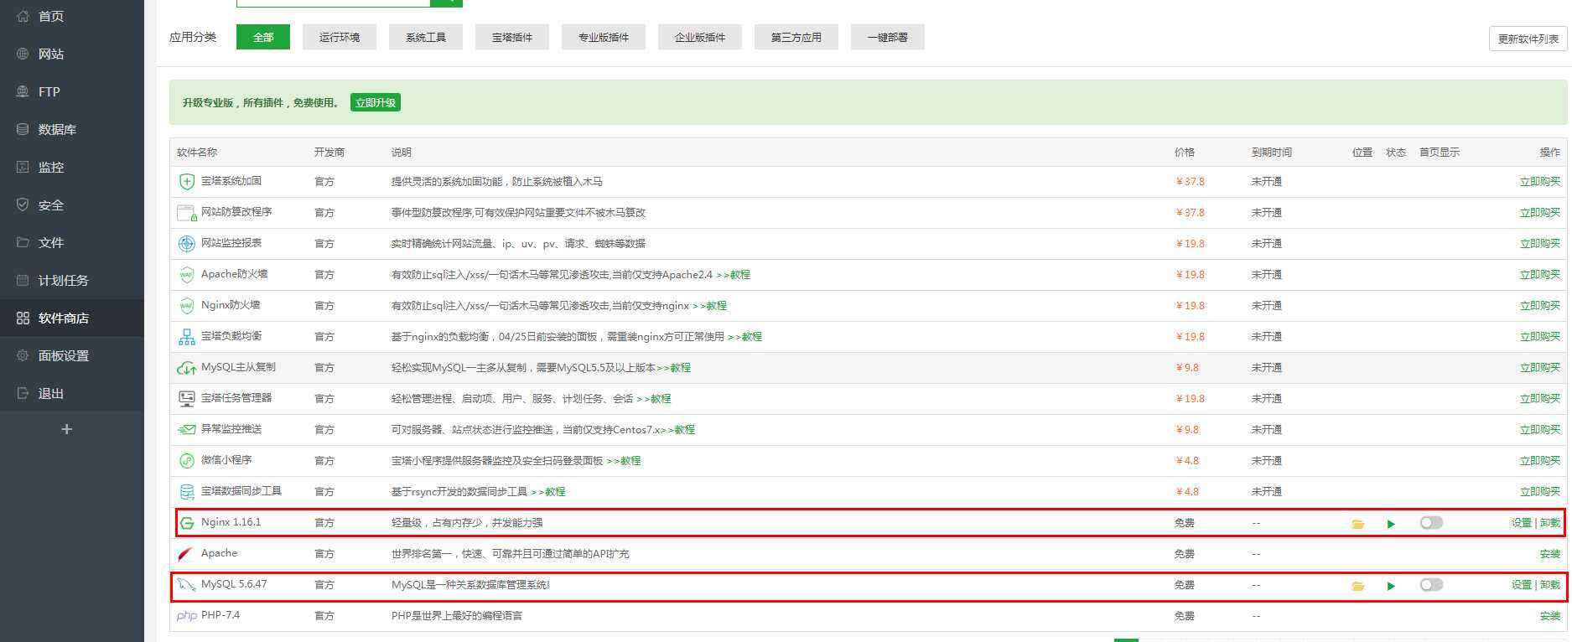
Task: Select the 全部 category tab
Action: [263, 37]
